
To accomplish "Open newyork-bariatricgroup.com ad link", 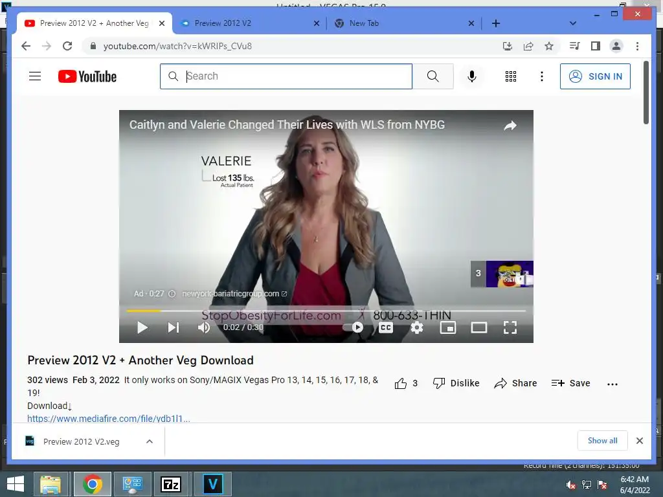I will tap(234, 294).
